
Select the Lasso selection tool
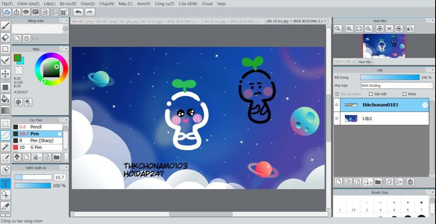tap(5, 135)
